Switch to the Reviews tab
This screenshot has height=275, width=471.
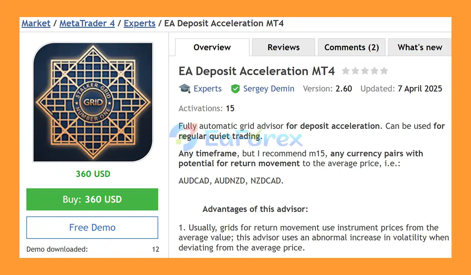click(x=283, y=47)
